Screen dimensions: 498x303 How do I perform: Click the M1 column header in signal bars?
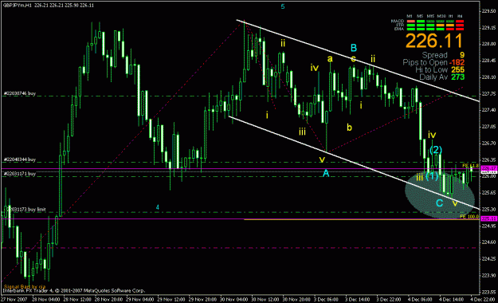point(410,16)
